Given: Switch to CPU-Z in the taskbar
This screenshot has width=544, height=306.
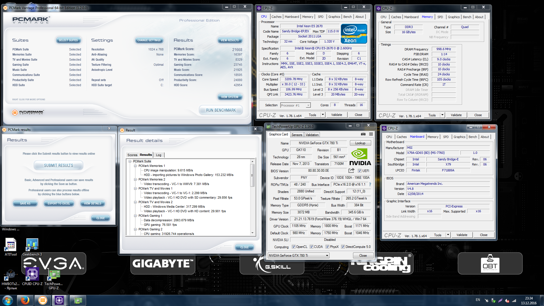Looking at the screenshot, I should [59, 300].
